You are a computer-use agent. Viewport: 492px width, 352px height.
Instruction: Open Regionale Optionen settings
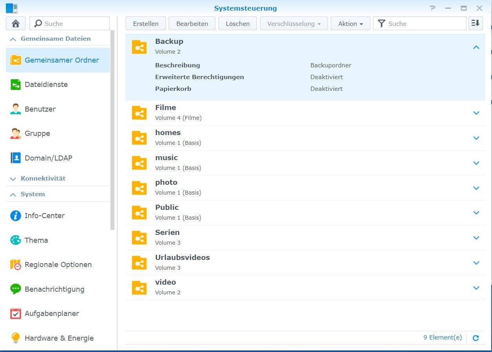[58, 265]
